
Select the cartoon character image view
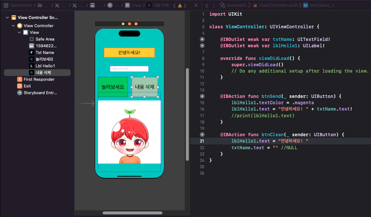[129, 132]
